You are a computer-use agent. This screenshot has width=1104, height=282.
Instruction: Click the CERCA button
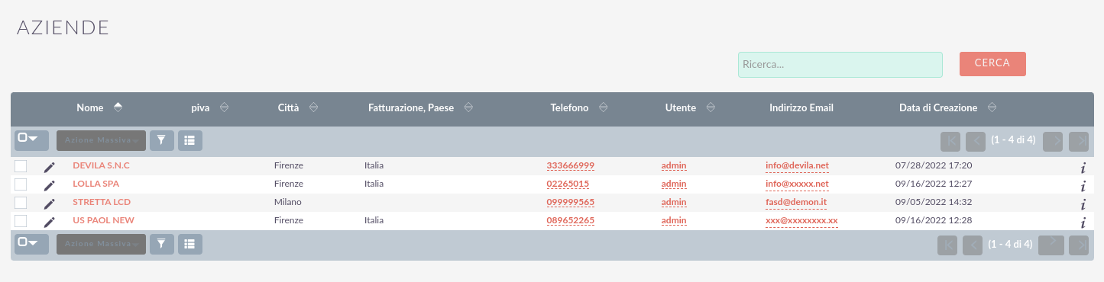pos(992,64)
